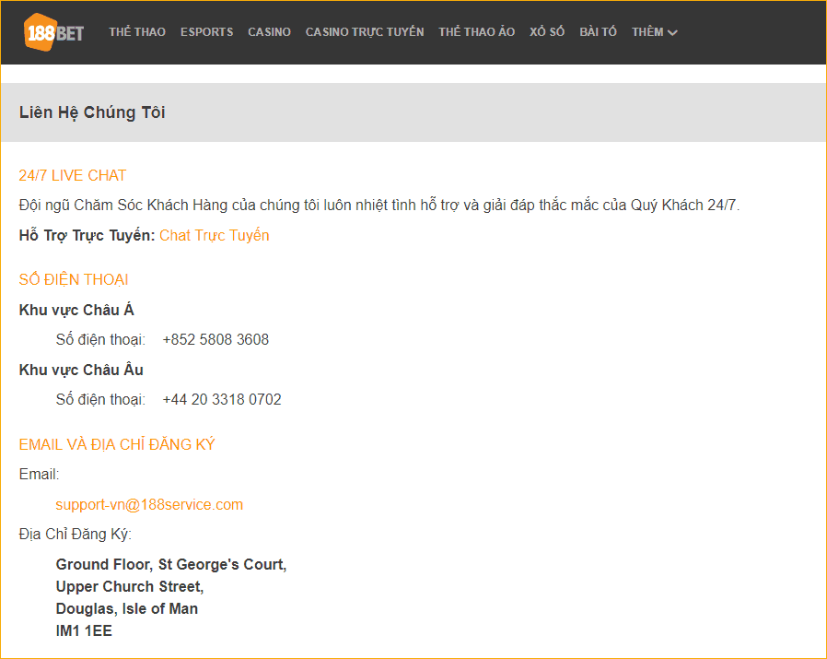Click the Liên Hệ Chúng Tôi heading
The height and width of the screenshot is (659, 827).
(x=92, y=112)
